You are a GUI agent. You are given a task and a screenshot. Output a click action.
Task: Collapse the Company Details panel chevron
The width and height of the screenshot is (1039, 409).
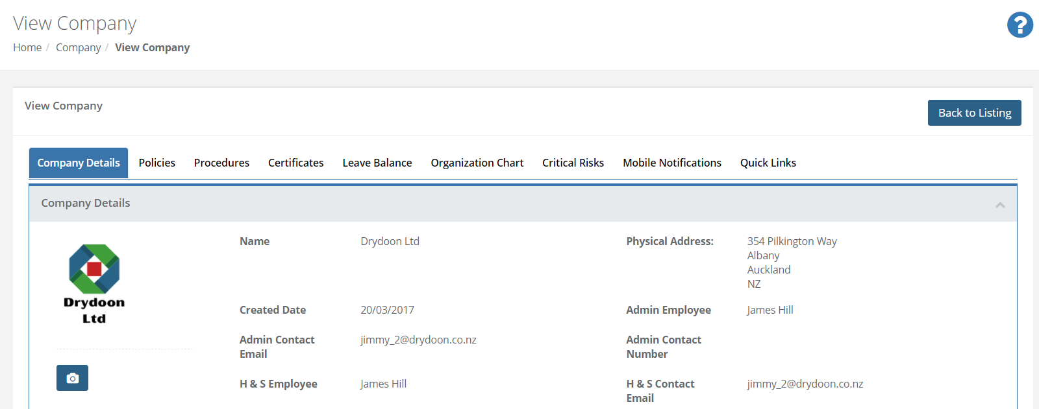point(1000,205)
